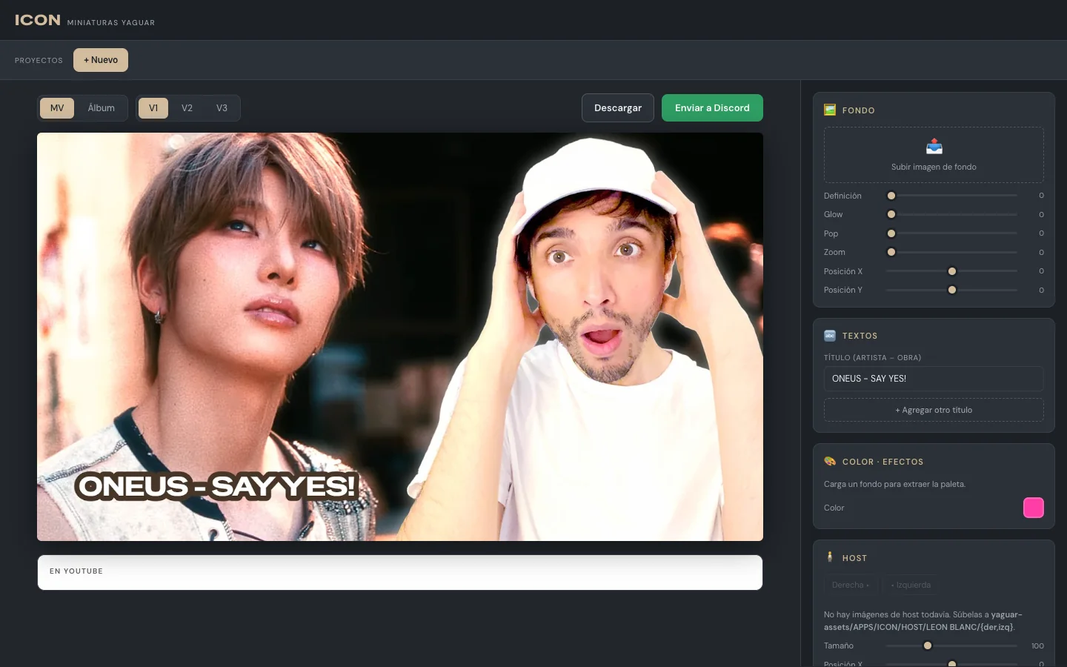Click the Textos panel abc icon
This screenshot has height=667, width=1067.
click(830, 336)
